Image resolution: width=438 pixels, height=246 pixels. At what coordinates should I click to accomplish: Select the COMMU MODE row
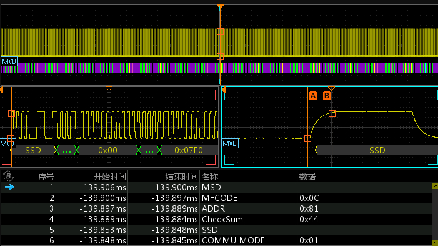(216, 241)
